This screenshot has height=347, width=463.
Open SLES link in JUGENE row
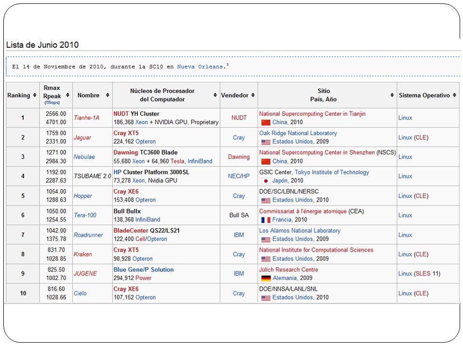[423, 274]
